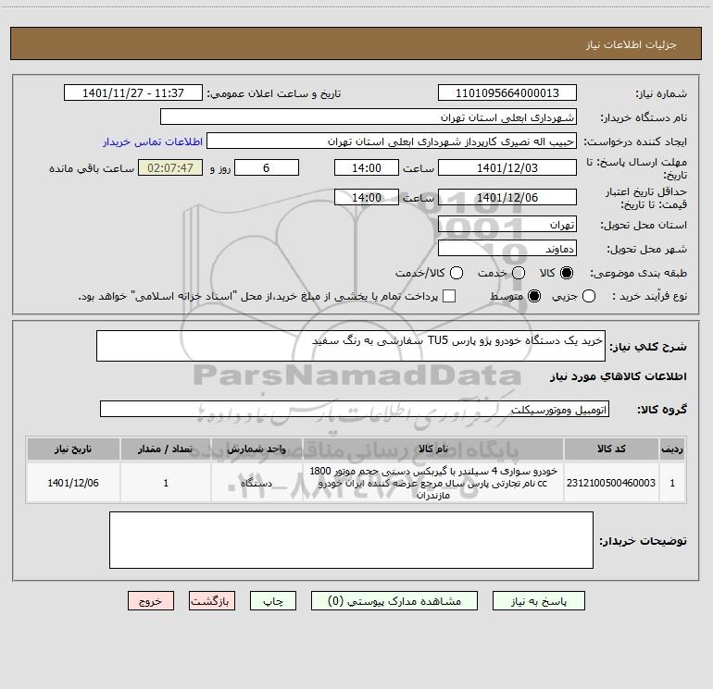Print the page with چاپ button
Image resolution: width=713 pixels, height=689 pixels.
273,601
